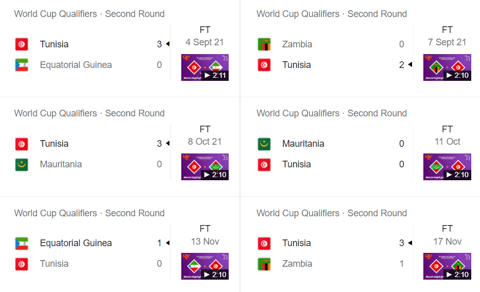
Task: Play highlights video for 7 Sept 21 match
Action: click(x=447, y=67)
